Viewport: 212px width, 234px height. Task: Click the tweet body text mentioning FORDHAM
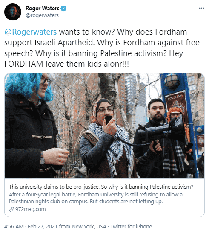click(x=102, y=48)
